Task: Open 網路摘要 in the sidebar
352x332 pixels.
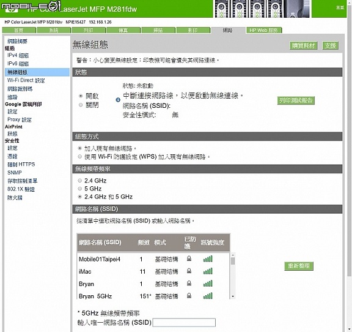Action: tap(17, 41)
